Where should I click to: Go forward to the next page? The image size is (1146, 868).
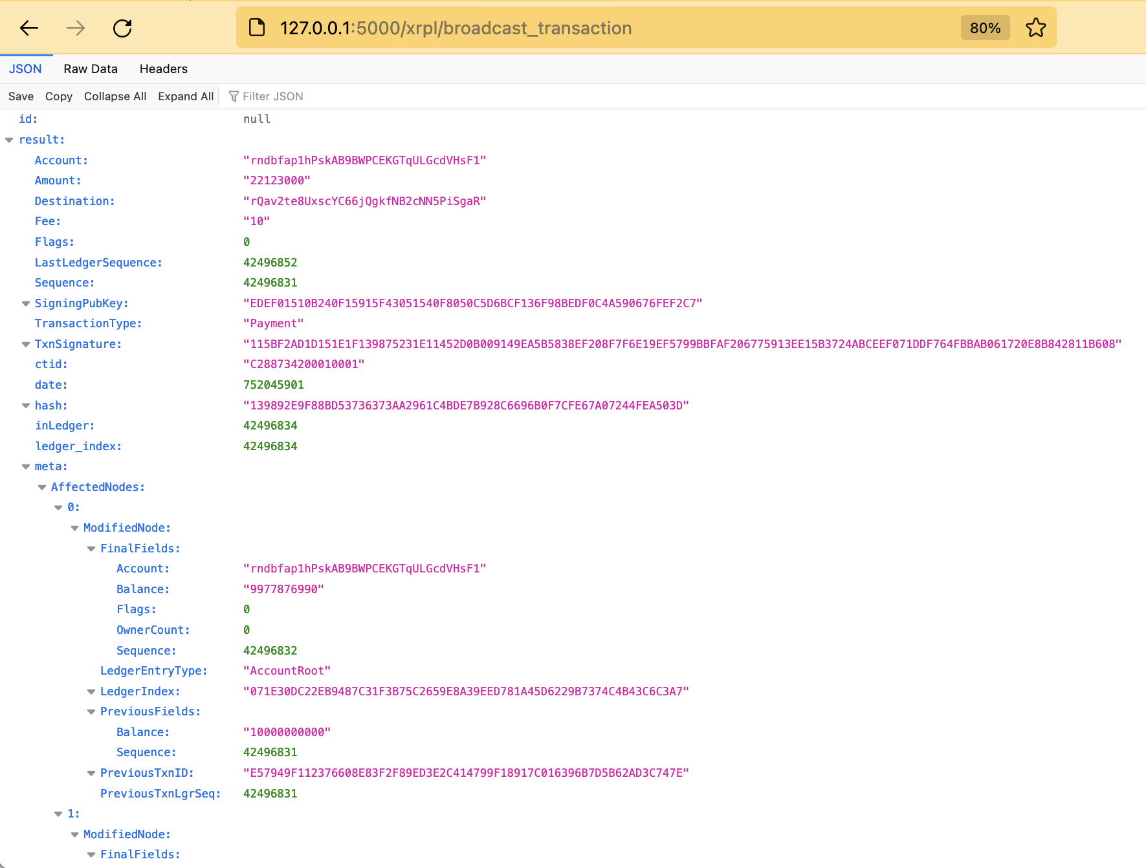click(x=76, y=28)
